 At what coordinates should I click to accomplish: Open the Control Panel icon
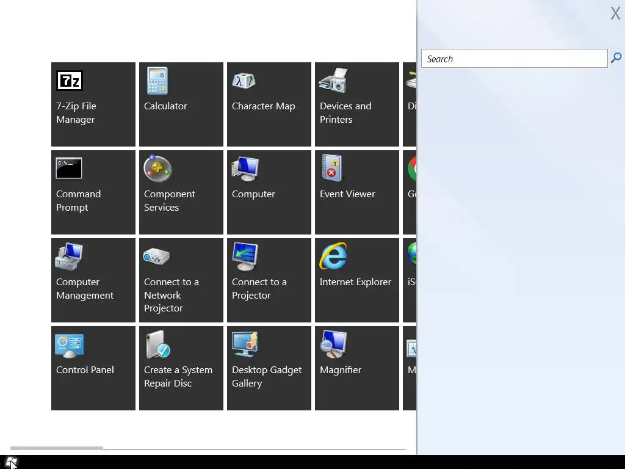point(70,346)
